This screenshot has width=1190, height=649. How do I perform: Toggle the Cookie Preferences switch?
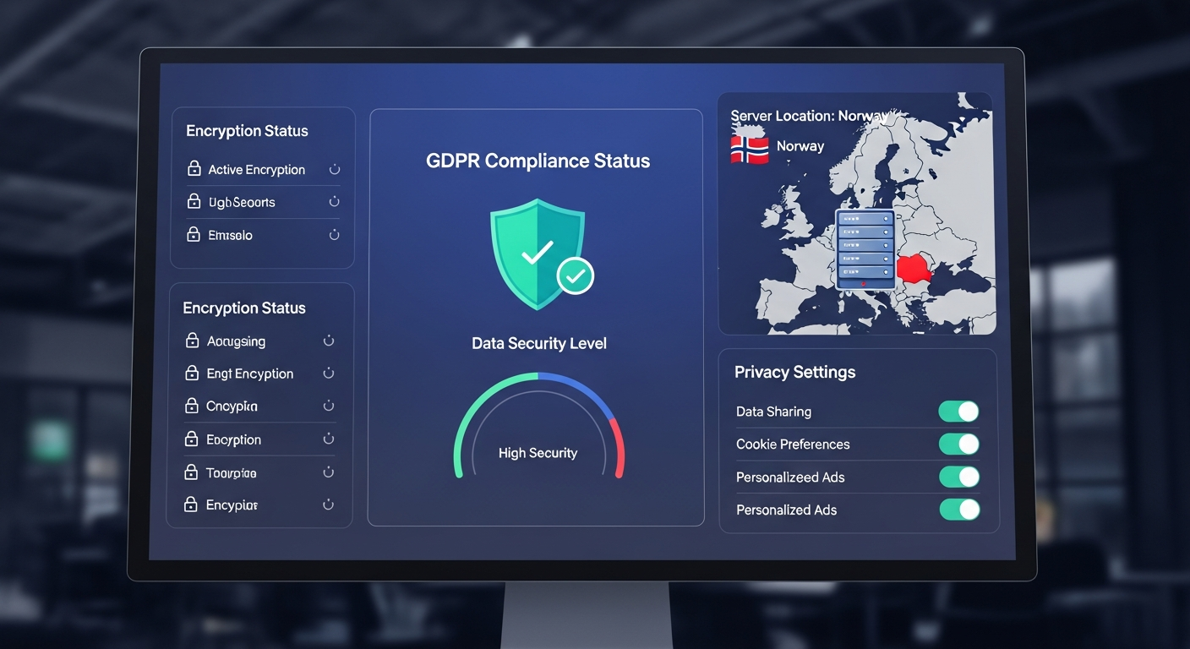958,444
